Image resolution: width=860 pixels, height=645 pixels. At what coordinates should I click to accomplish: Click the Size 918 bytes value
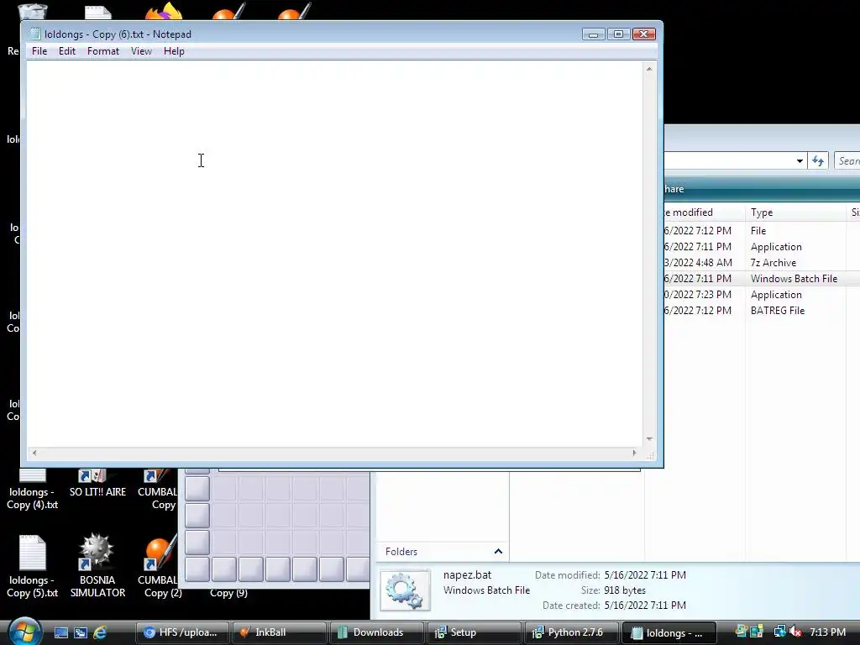(625, 590)
